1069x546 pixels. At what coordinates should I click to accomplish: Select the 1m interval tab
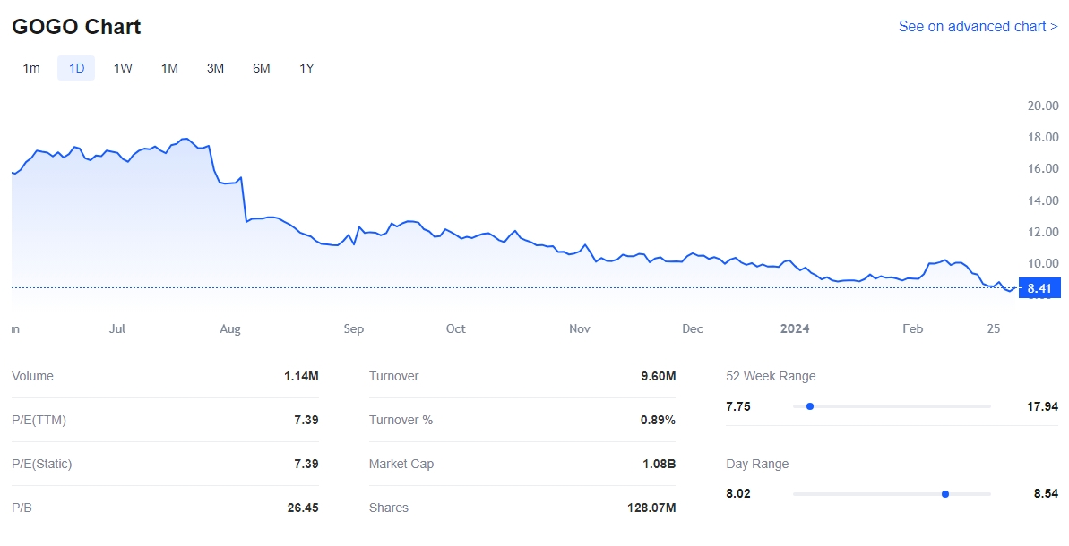click(x=31, y=68)
